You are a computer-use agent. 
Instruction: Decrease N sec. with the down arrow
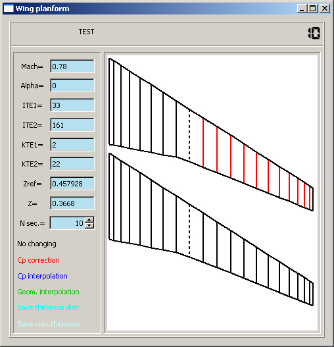click(89, 225)
